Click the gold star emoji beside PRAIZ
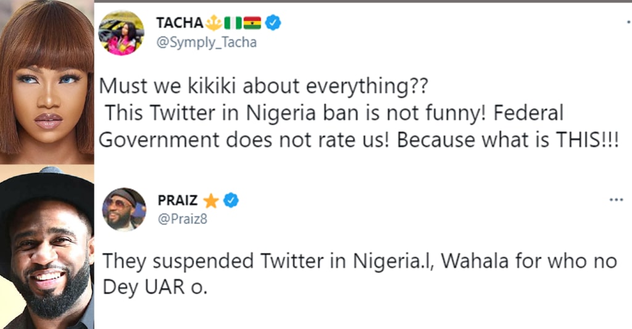This screenshot has height=329, width=632. [211, 201]
